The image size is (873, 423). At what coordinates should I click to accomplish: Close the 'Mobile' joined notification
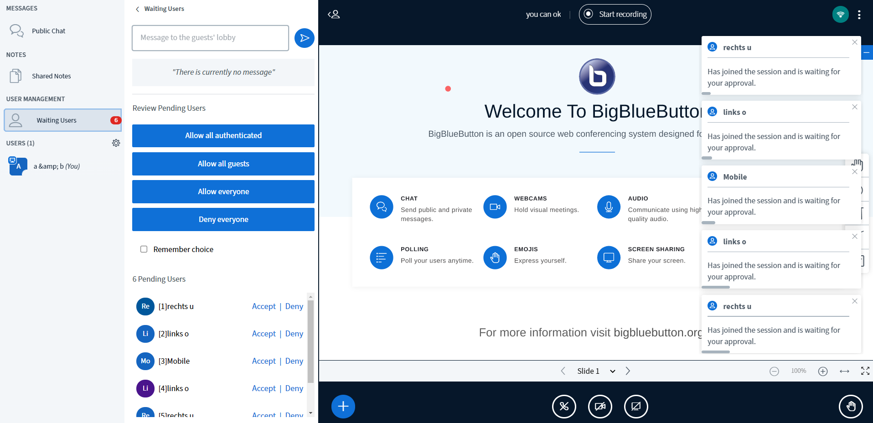(855, 171)
